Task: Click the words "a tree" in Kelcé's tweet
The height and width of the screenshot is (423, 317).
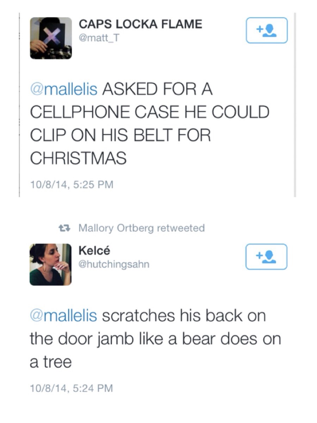Action: [51, 362]
